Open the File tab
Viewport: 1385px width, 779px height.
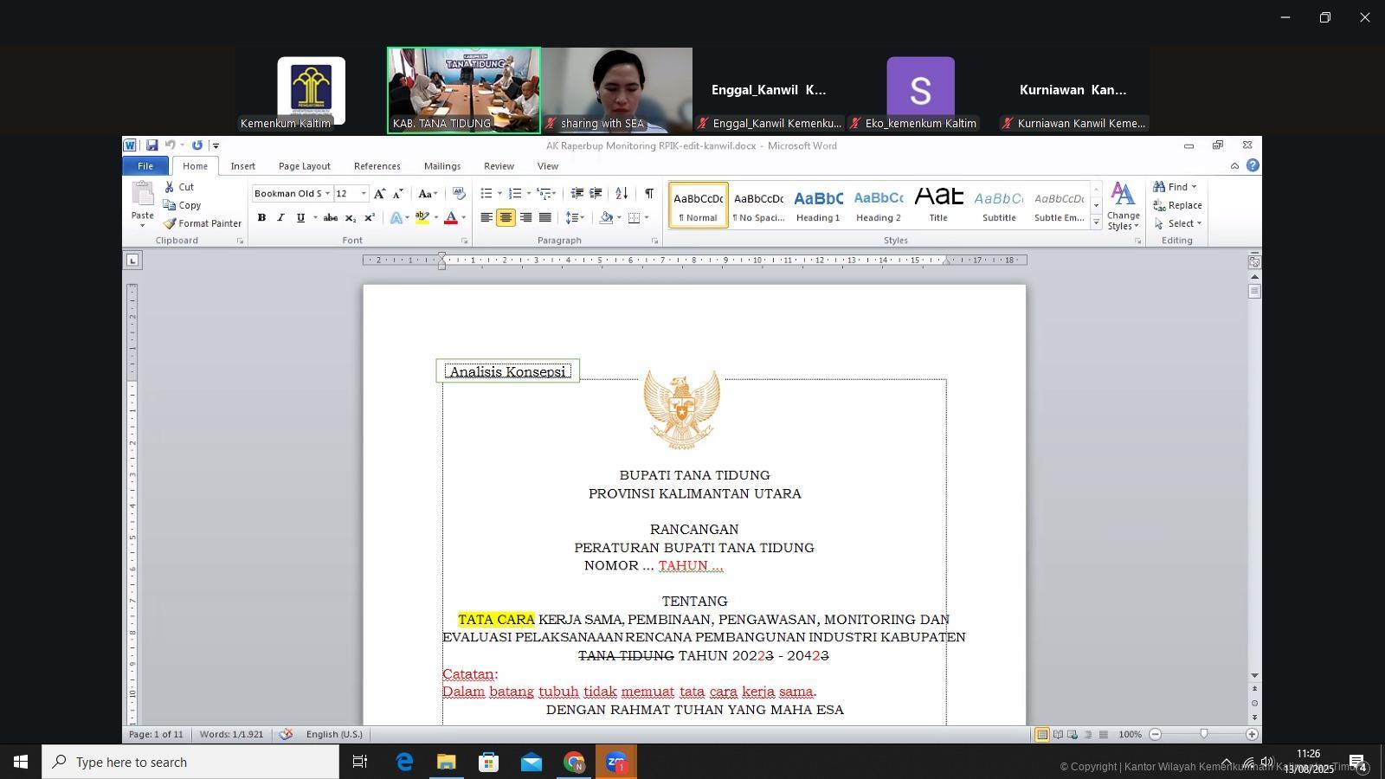(145, 166)
